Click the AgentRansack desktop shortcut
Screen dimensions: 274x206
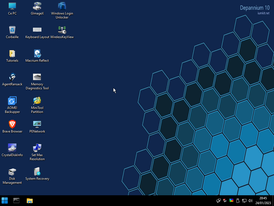click(x=12, y=80)
